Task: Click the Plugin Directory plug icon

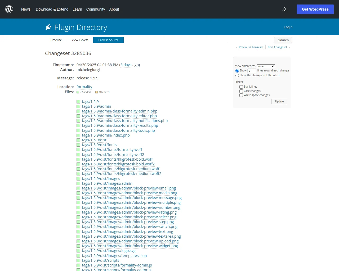Action: click(x=48, y=27)
